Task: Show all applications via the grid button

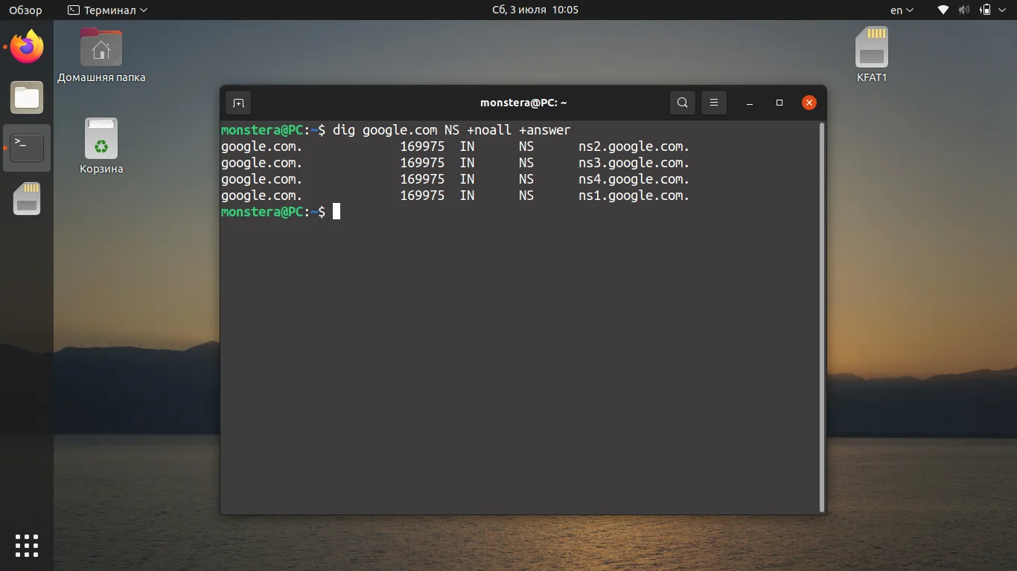Action: 26,545
